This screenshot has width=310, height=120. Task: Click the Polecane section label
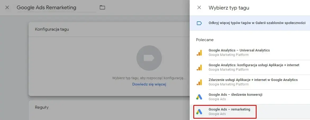205,40
